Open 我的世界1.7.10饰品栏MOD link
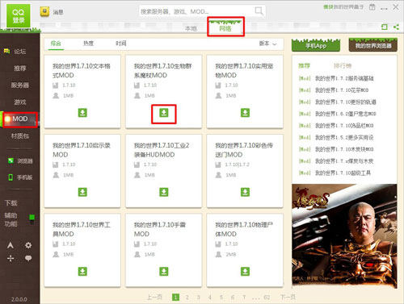 (x=344, y=126)
